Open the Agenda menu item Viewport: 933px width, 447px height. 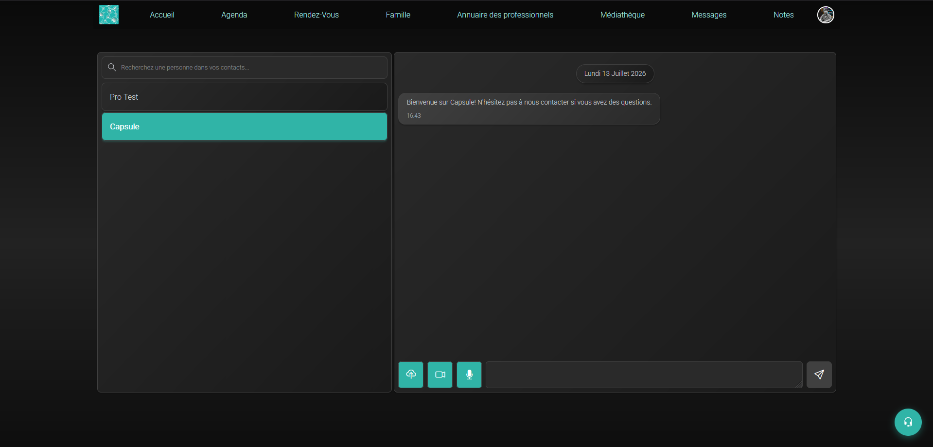[x=234, y=15]
